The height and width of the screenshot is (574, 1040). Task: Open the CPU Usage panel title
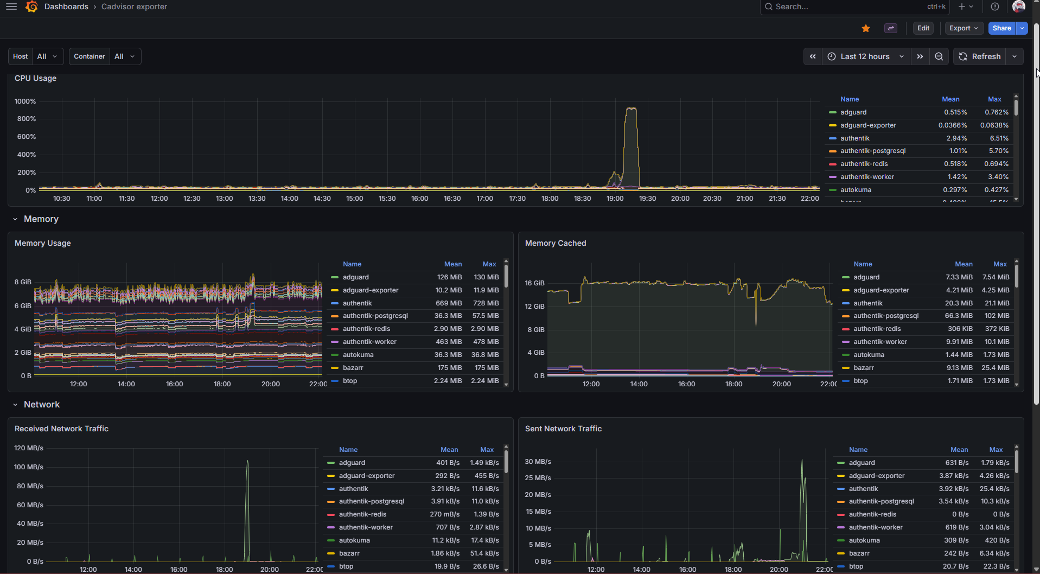click(x=36, y=78)
